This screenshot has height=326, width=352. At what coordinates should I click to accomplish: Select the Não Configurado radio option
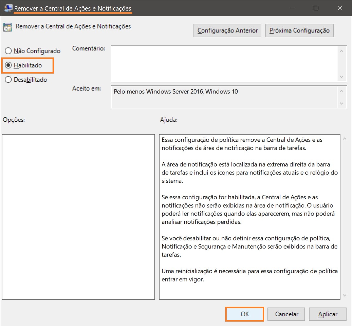[33, 51]
